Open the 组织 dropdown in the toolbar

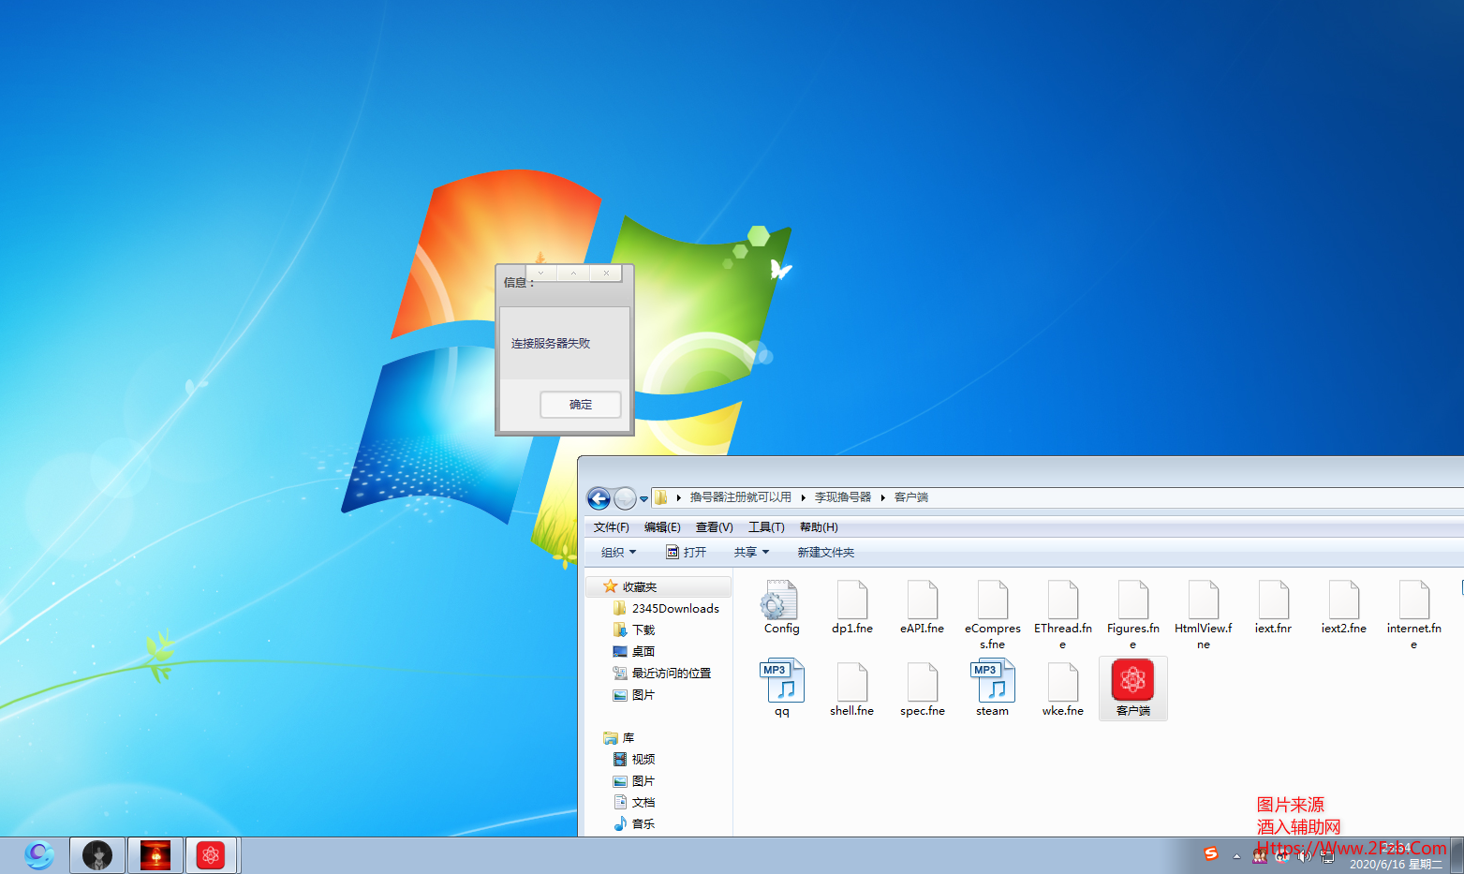[618, 553]
